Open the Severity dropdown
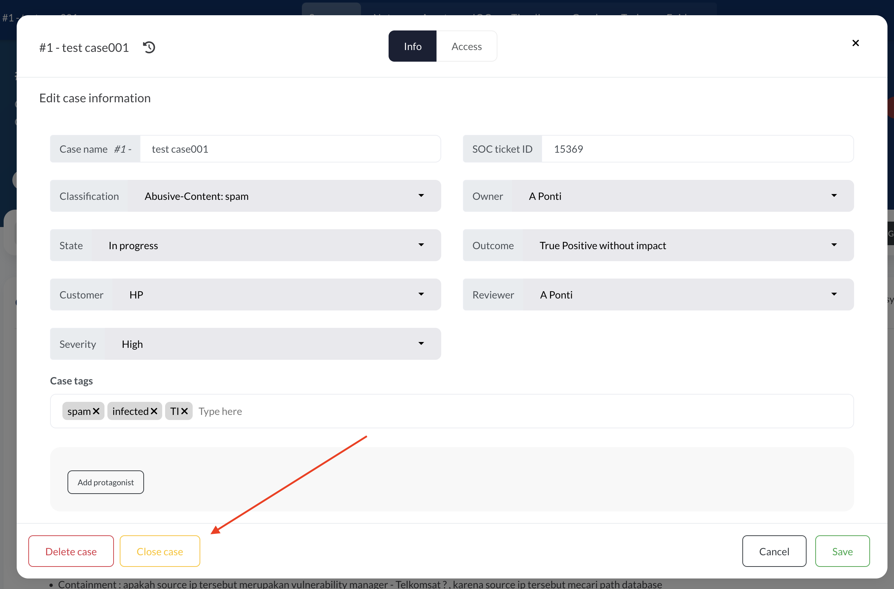The width and height of the screenshot is (894, 589). pos(273,344)
